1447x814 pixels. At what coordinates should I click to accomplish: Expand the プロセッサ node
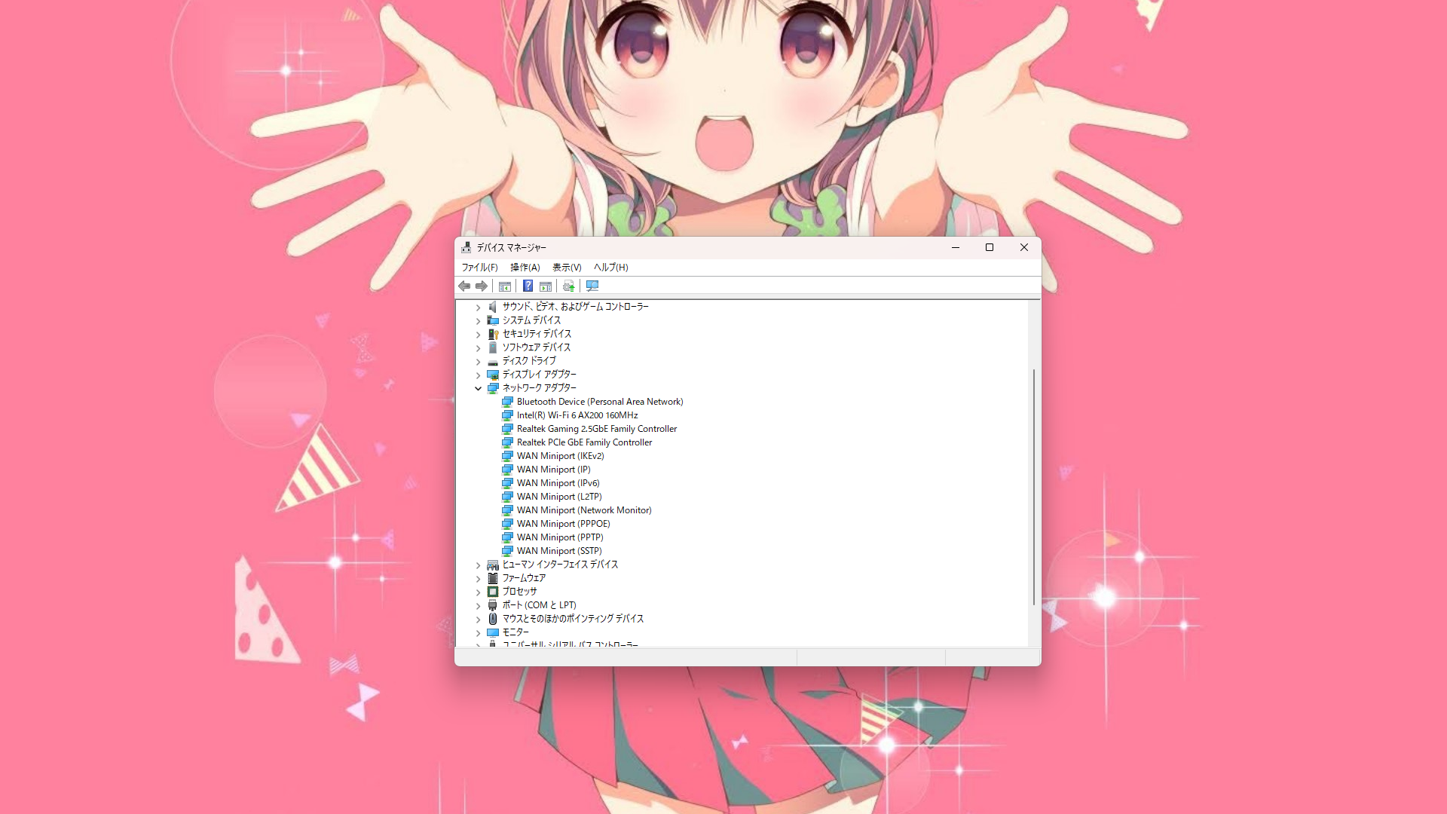tap(478, 592)
